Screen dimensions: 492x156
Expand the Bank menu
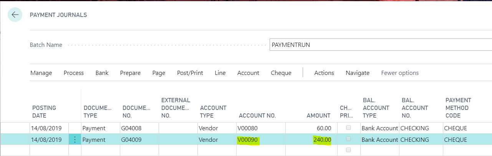tap(102, 73)
